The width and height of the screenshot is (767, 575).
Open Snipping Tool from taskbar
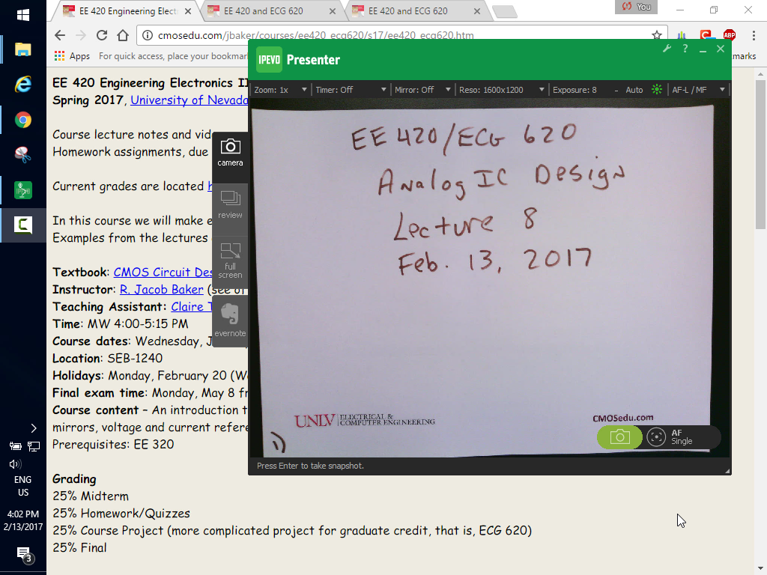click(23, 155)
